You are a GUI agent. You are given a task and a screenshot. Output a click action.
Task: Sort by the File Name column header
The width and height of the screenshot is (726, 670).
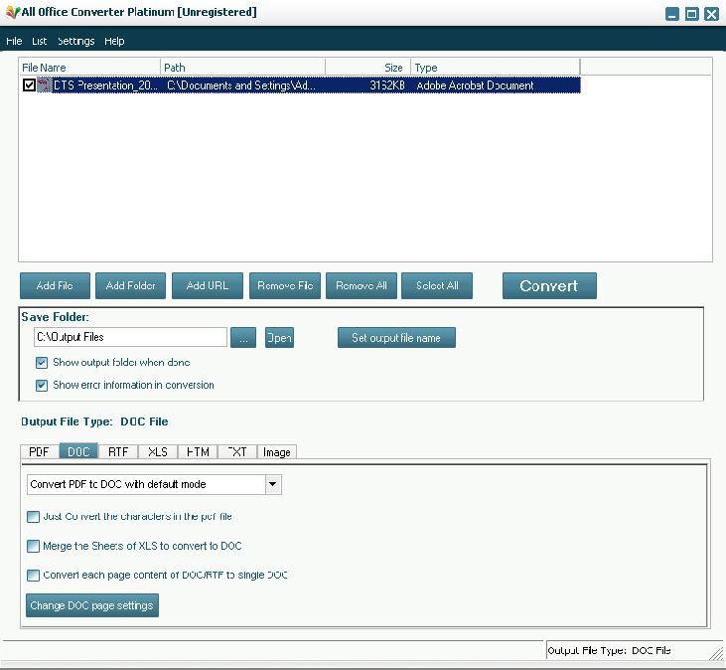point(89,68)
